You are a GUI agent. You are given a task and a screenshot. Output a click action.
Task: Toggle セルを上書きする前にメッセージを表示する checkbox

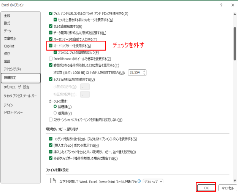(x=55, y=20)
